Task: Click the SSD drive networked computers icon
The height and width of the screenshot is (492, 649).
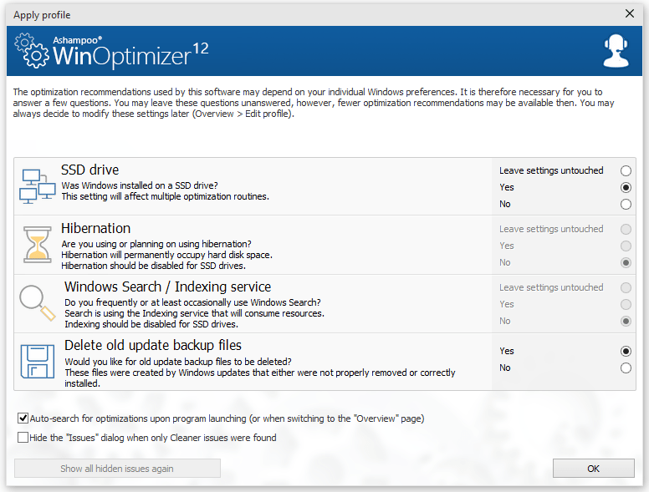Action: pyautogui.click(x=38, y=186)
